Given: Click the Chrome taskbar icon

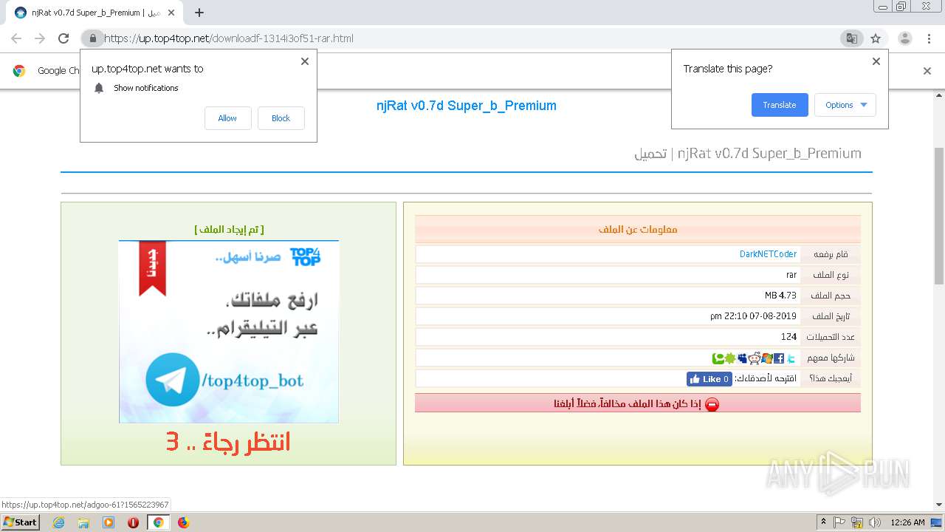Looking at the screenshot, I should pyautogui.click(x=158, y=522).
